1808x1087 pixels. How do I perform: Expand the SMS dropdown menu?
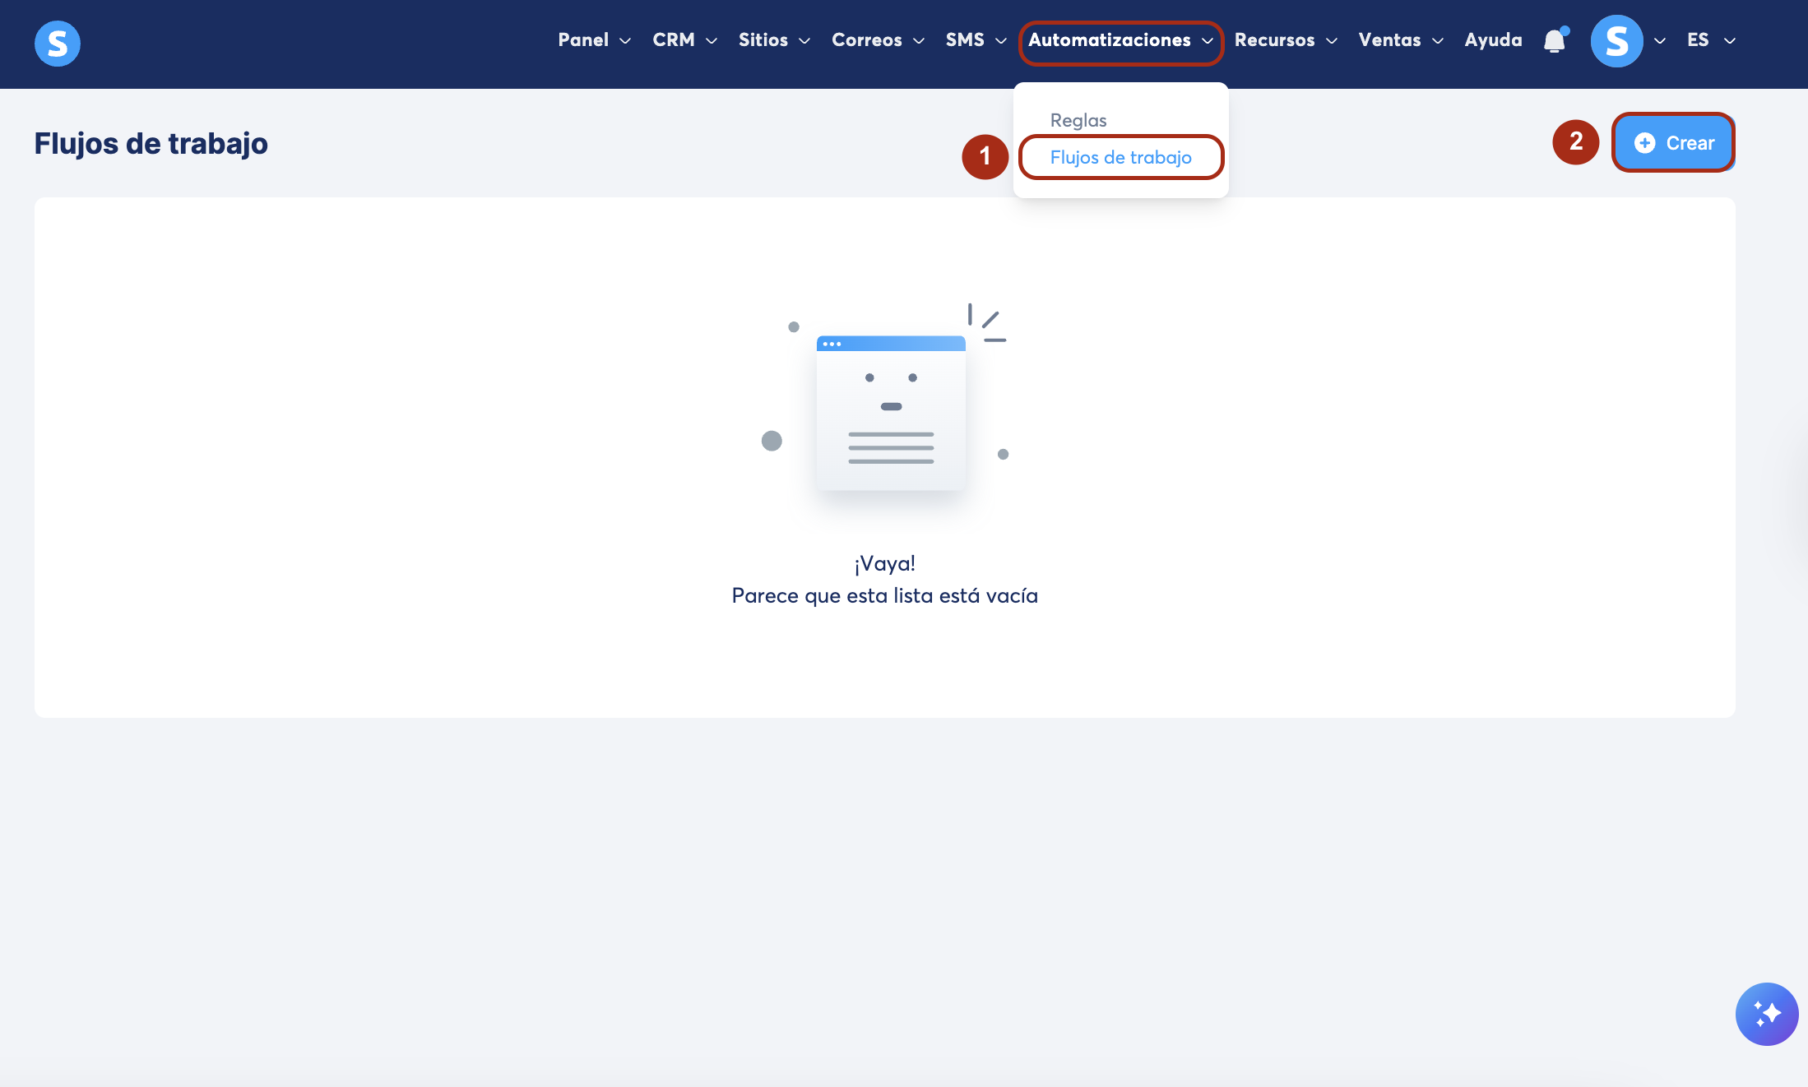coord(976,40)
